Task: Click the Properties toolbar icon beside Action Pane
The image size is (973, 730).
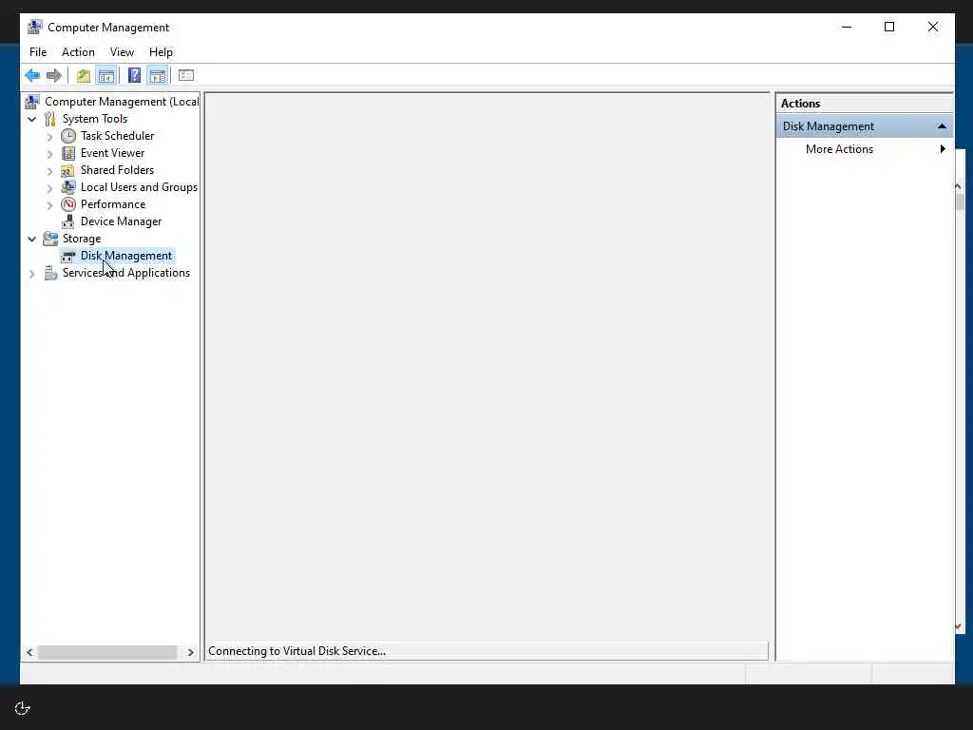Action: click(186, 76)
